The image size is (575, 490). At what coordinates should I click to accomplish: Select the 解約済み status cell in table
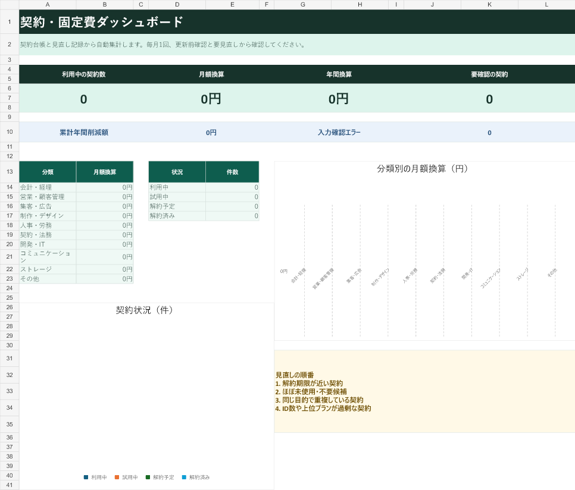tap(177, 216)
